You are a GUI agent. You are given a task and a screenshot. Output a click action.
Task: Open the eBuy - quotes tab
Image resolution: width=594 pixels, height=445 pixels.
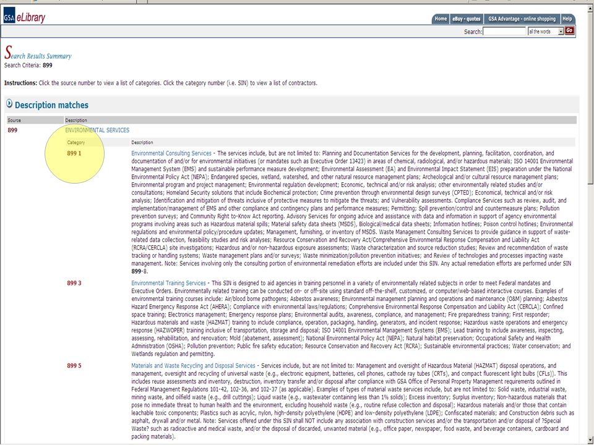[x=467, y=19]
